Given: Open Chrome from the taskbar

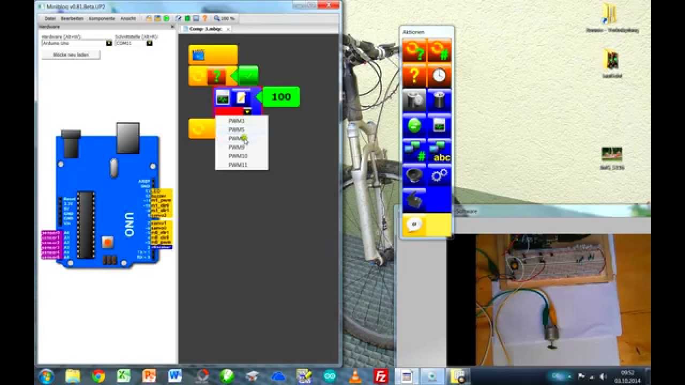Looking at the screenshot, I should (98, 376).
